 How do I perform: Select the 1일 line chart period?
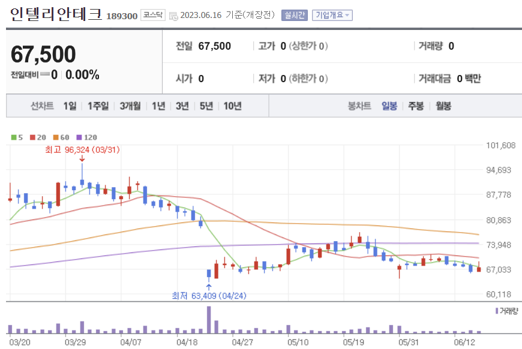[70, 106]
